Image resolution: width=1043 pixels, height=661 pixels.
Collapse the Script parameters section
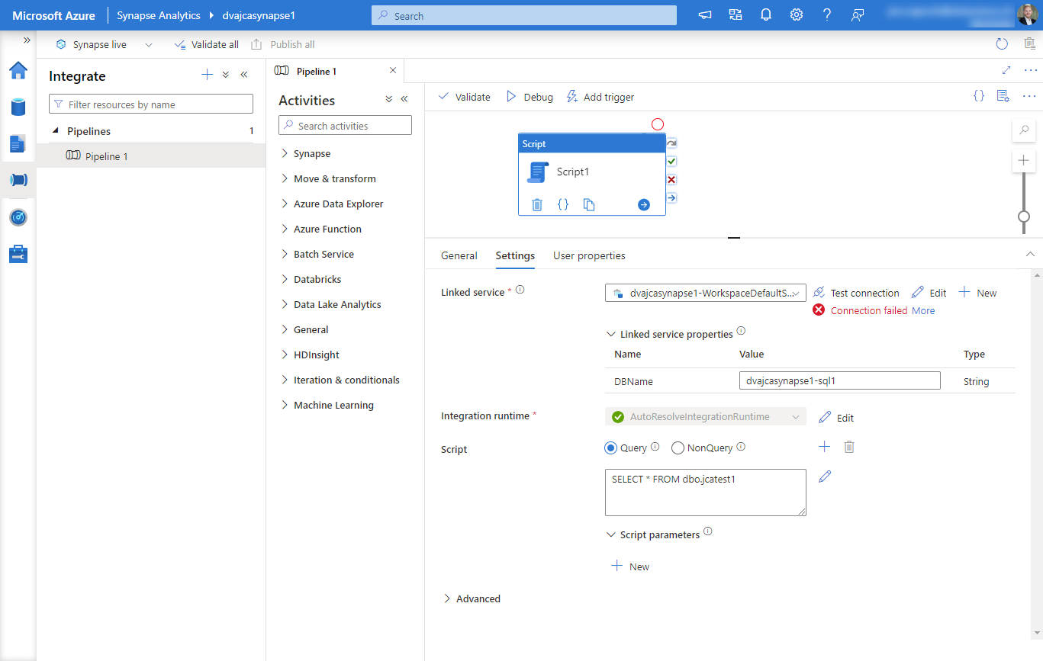[610, 535]
